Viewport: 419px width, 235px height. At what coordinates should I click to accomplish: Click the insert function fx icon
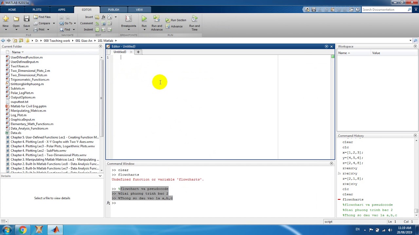[x=103, y=17]
